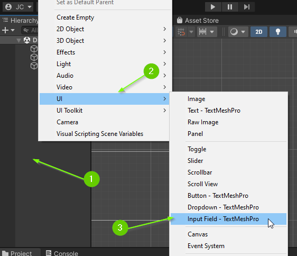Choose Button - TextMeshPro menu entry
Viewport: 297px width, 256px height.
click(x=218, y=196)
